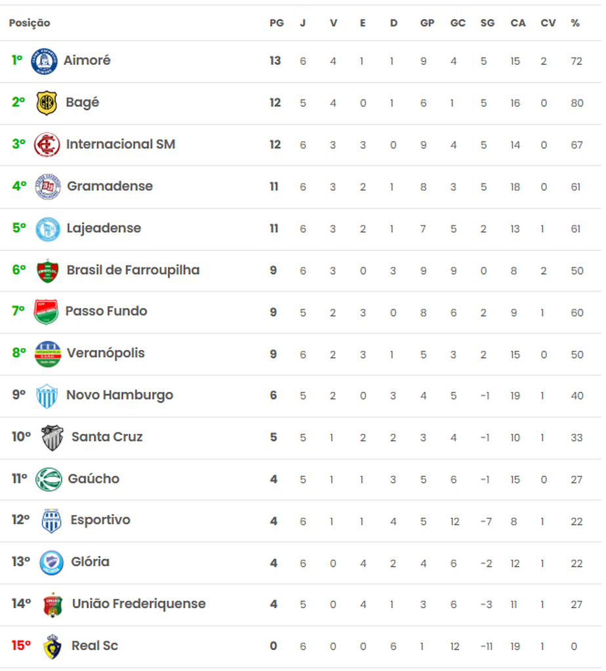Click the Glória team name
This screenshot has width=606, height=671.
pos(90,562)
